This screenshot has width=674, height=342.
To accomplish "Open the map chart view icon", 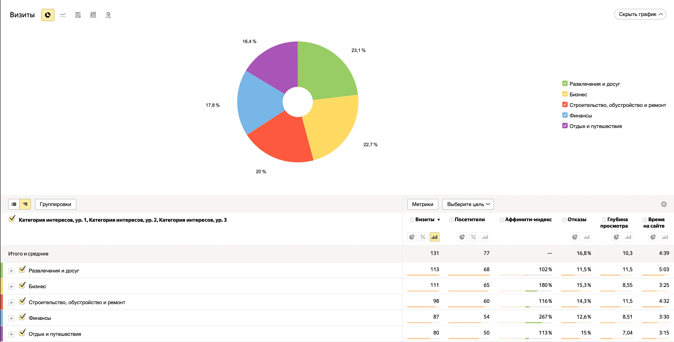I will pos(108,15).
